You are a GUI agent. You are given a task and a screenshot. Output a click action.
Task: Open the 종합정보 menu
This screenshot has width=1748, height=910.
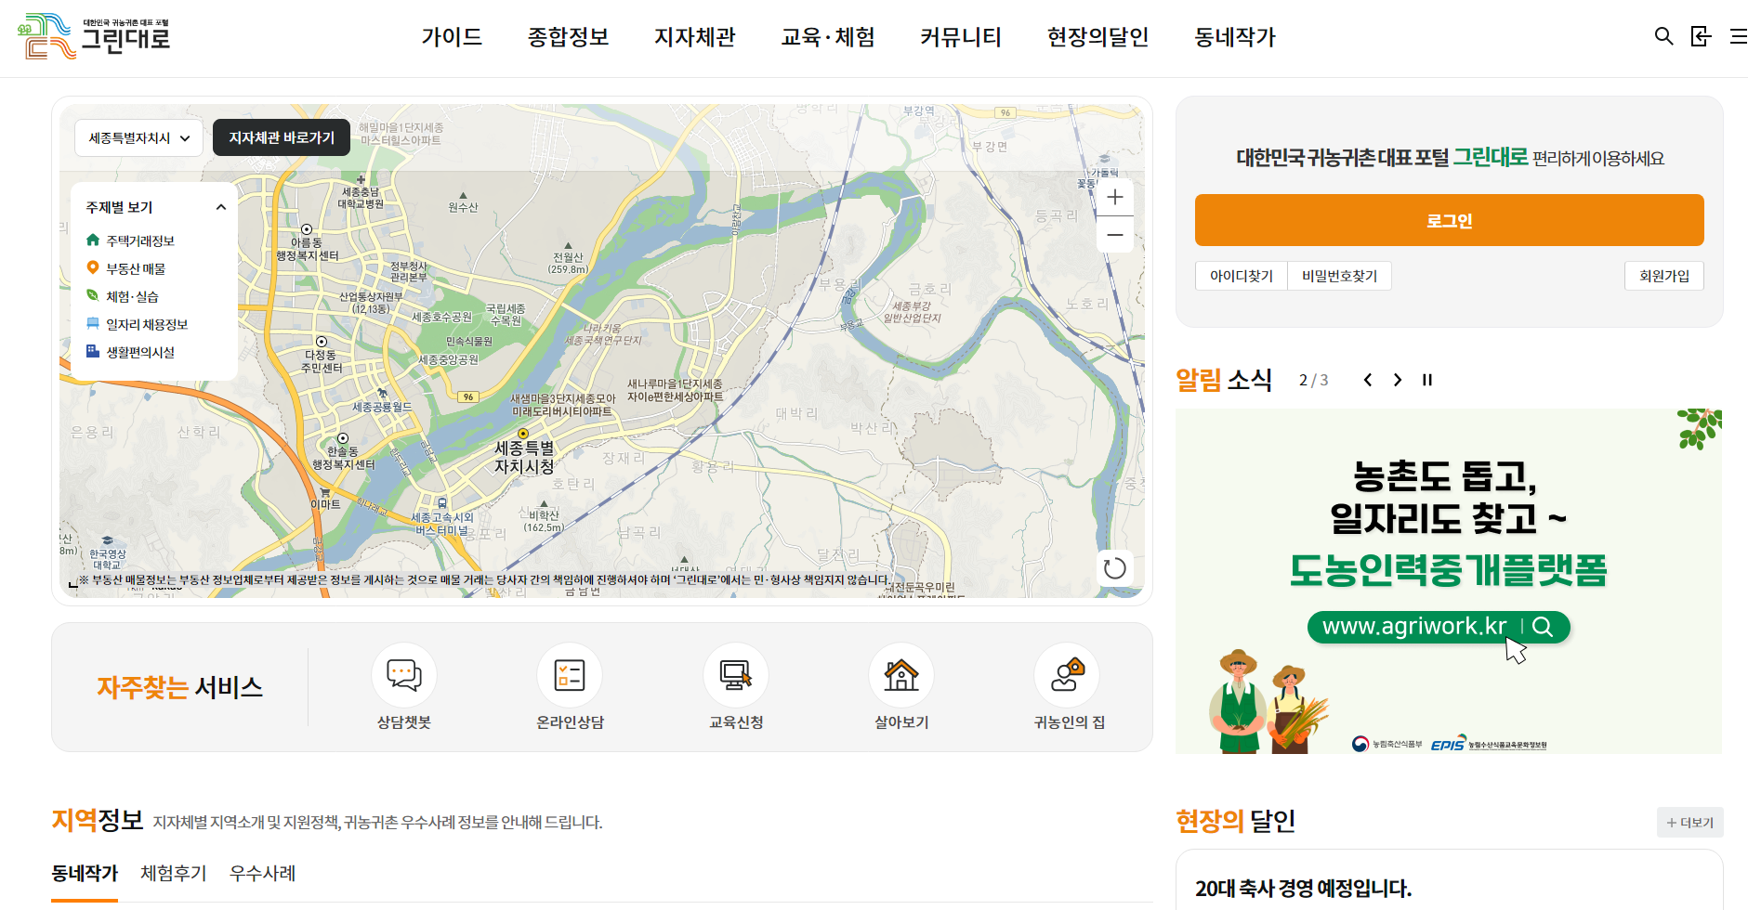(569, 37)
